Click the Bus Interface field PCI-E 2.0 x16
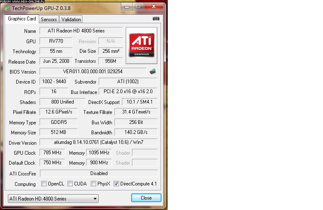This screenshot has height=210, width=323. click(x=128, y=91)
